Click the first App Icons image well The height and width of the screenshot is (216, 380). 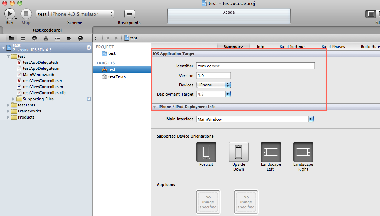pyautogui.click(x=208, y=202)
